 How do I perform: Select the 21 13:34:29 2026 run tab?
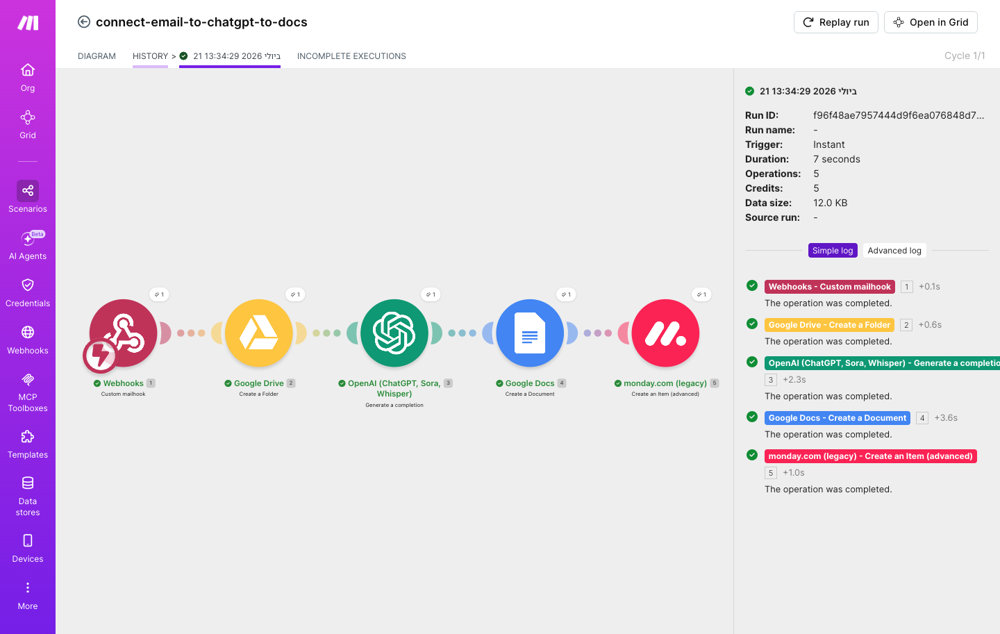click(x=230, y=56)
